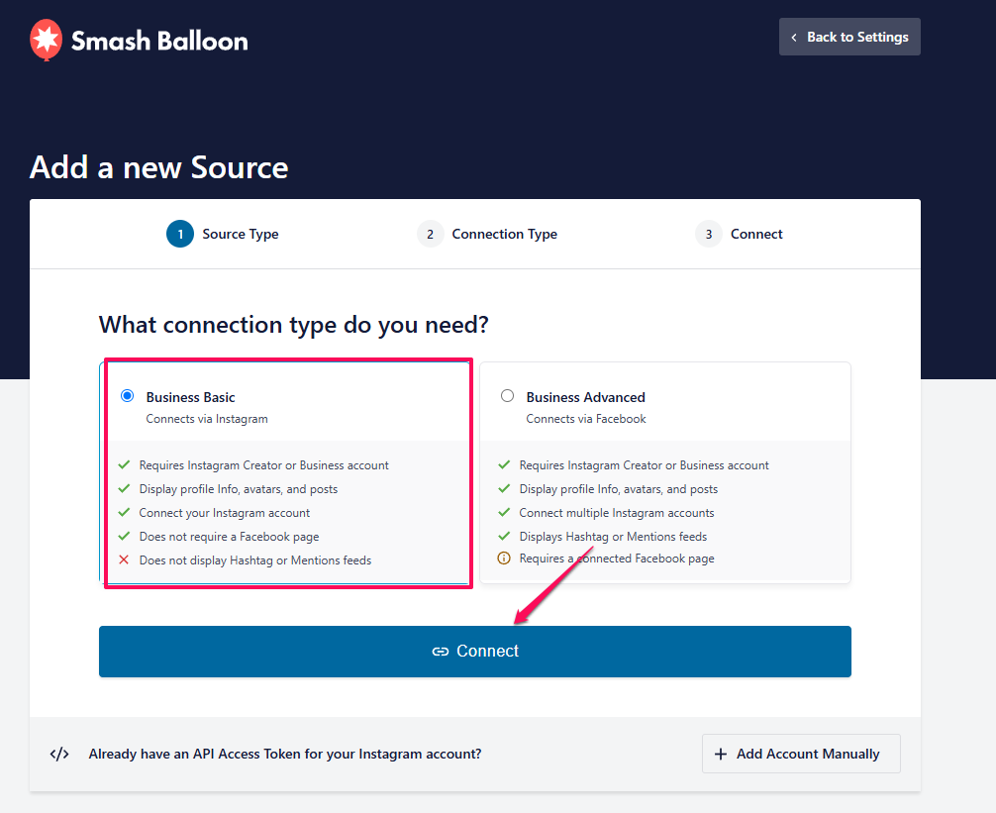This screenshot has width=996, height=813.
Task: Click the plus icon on Add Account Manually
Action: 721,755
